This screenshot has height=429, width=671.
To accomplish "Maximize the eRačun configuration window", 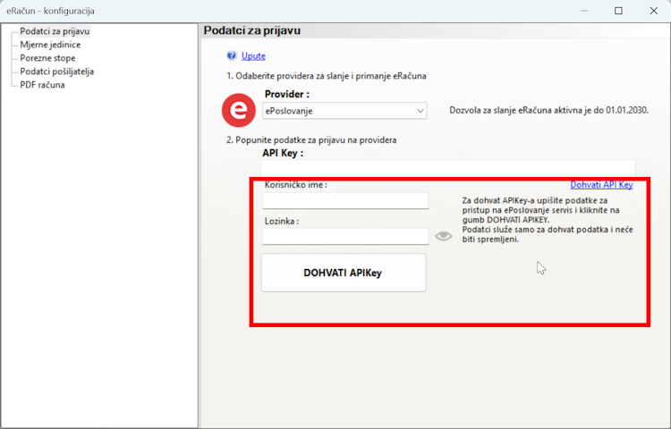I will (x=618, y=11).
